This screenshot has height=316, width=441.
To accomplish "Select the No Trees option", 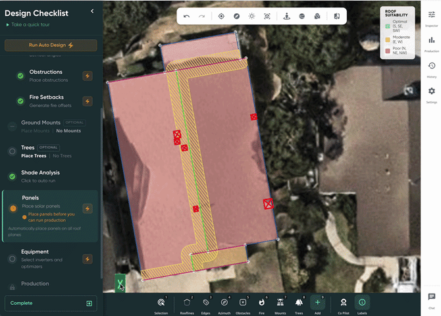I will (62, 156).
